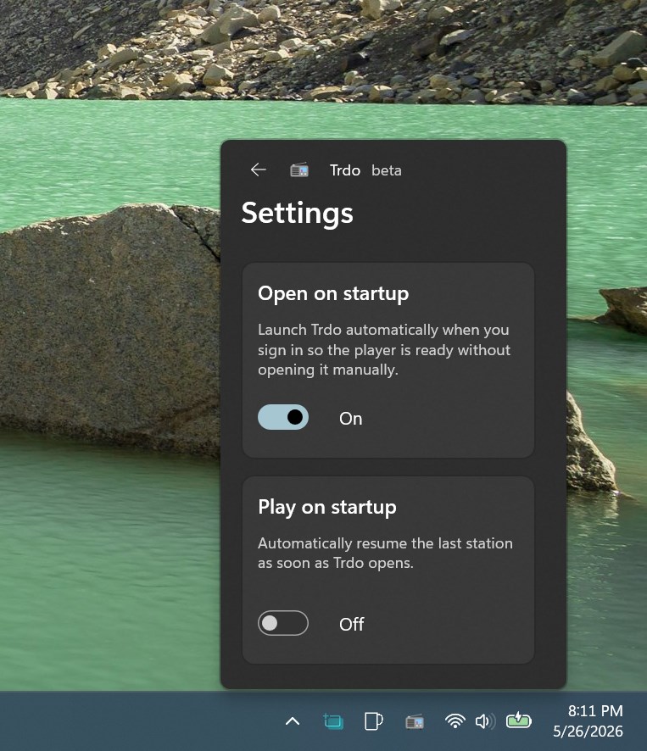Click the volume speaker icon

click(x=485, y=720)
